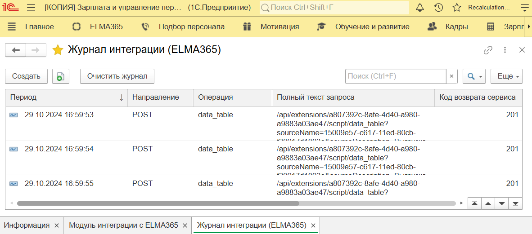Viewport: 532px width, 234px height.
Task: Close the Журнал интеграции form
Action: (x=522, y=50)
